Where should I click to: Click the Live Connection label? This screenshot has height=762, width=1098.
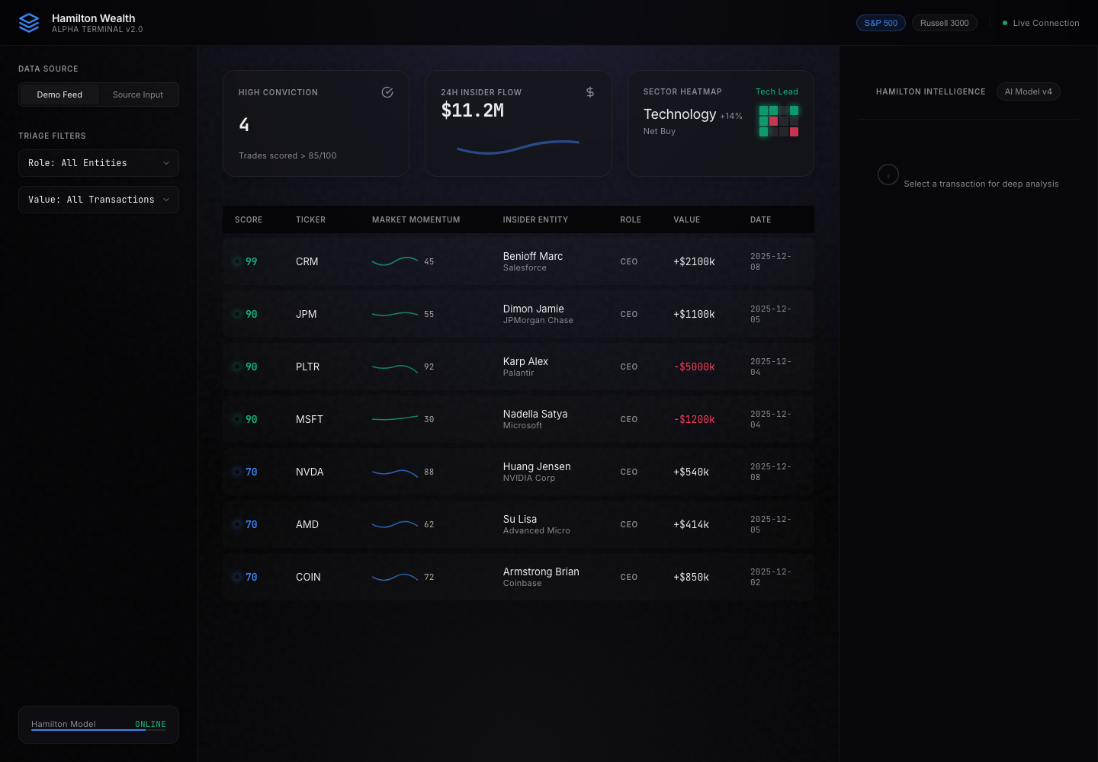[1046, 23]
